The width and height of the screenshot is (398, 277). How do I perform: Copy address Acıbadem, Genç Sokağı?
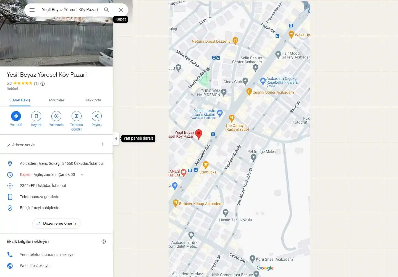click(x=62, y=163)
